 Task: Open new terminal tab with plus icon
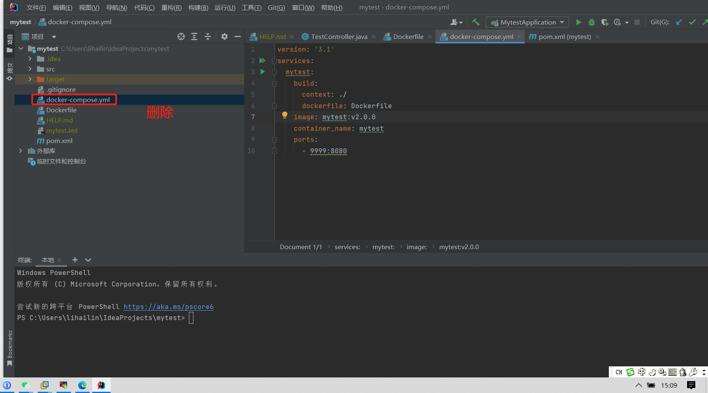click(75, 260)
